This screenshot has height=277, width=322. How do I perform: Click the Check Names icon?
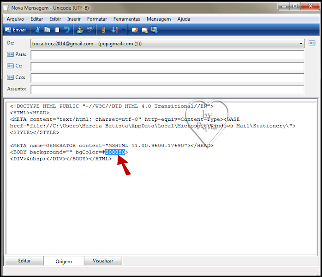[x=80, y=30]
